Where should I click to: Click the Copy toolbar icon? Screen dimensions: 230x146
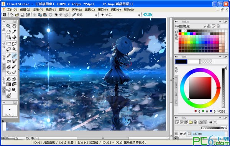[x=40, y=15]
